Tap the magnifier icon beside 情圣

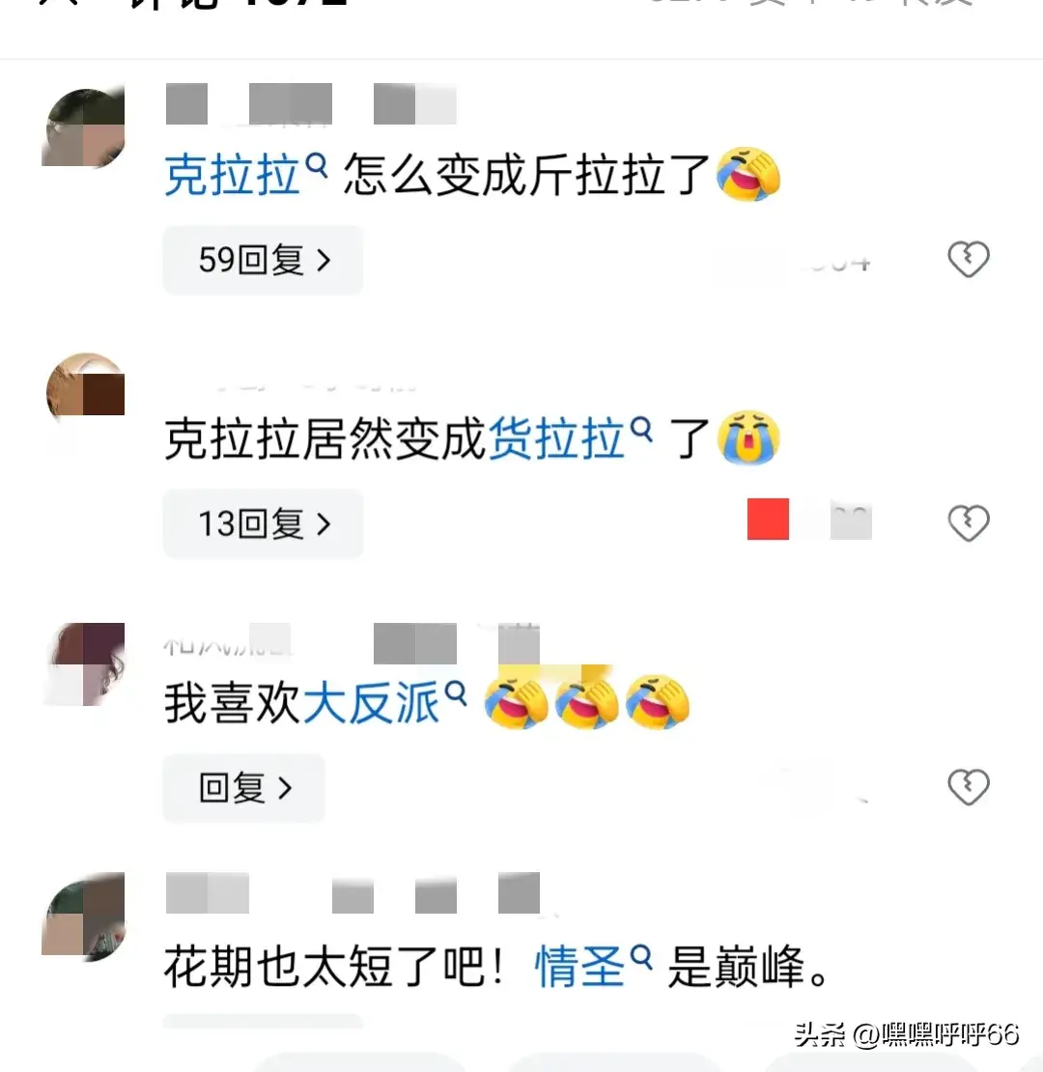click(x=640, y=956)
